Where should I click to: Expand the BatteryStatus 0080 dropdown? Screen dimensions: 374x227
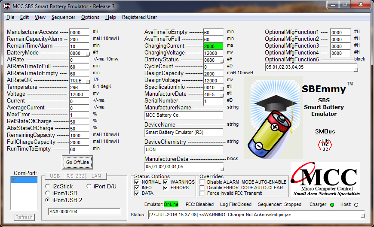[222, 61]
